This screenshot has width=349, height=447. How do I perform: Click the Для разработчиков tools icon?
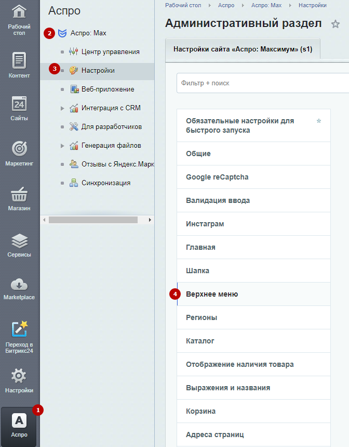coord(74,126)
